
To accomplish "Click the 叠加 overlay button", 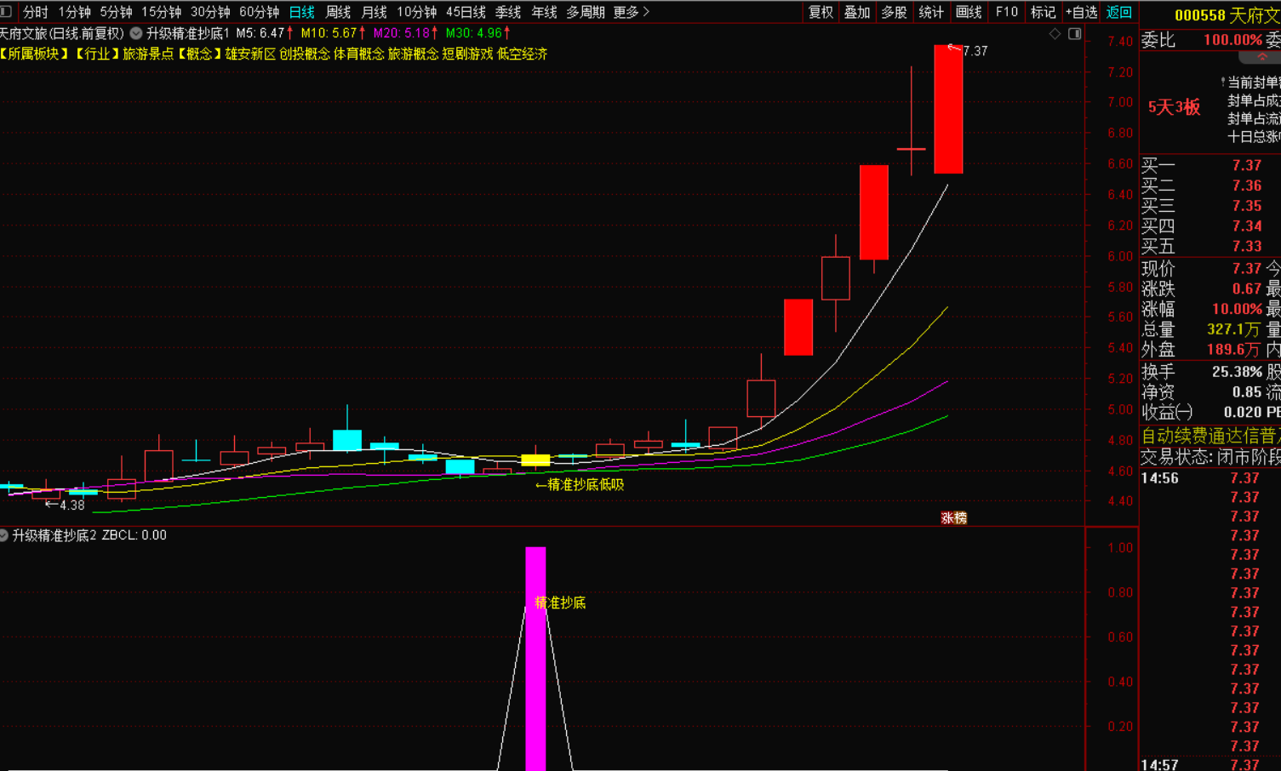I will (857, 12).
